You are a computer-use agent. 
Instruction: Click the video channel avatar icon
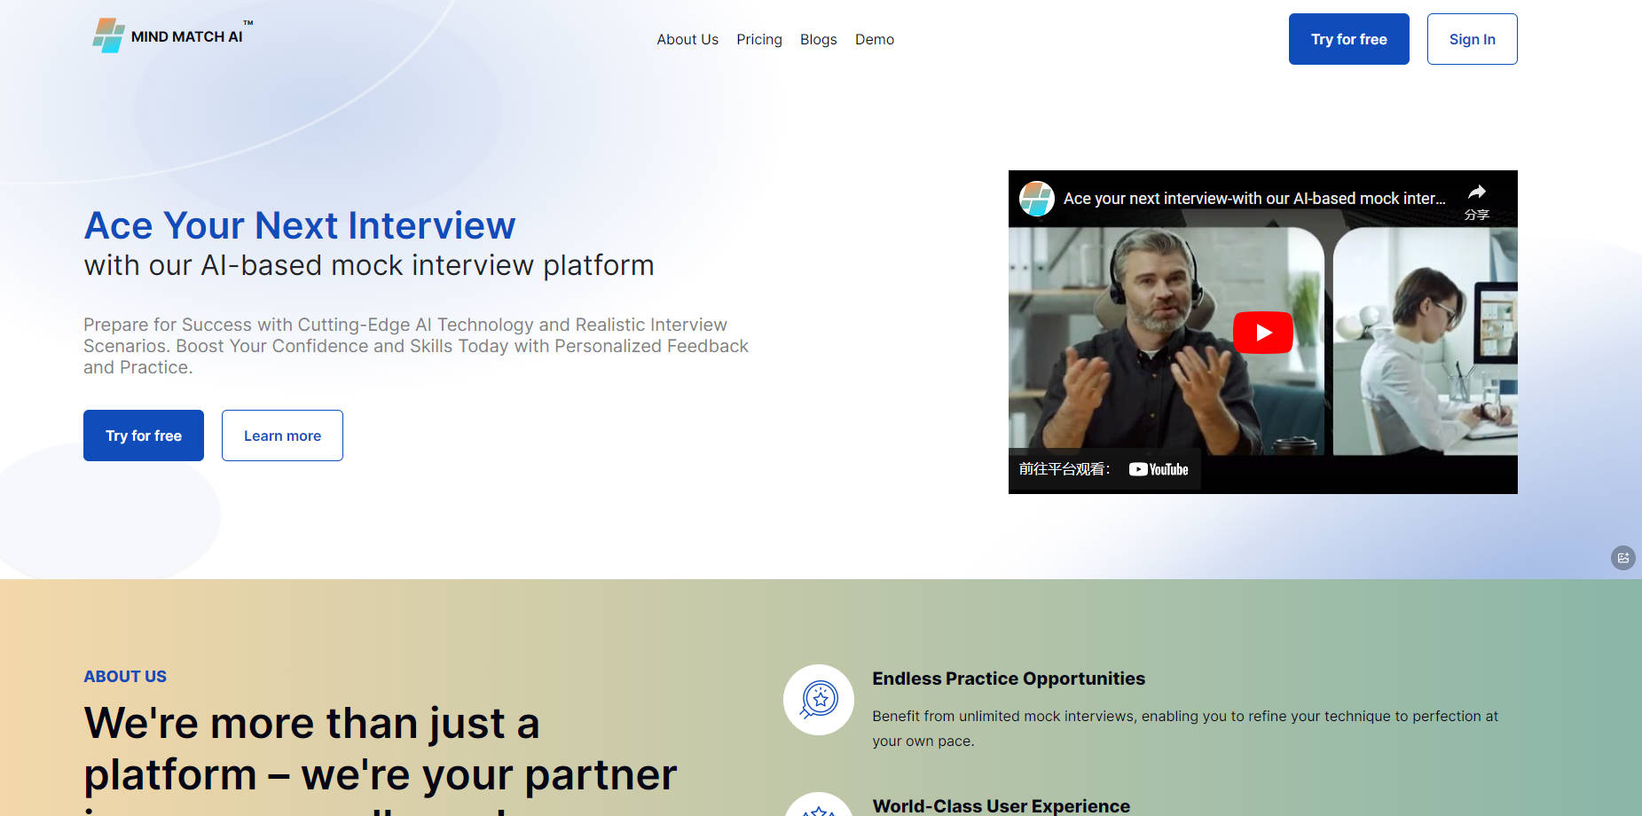point(1036,199)
